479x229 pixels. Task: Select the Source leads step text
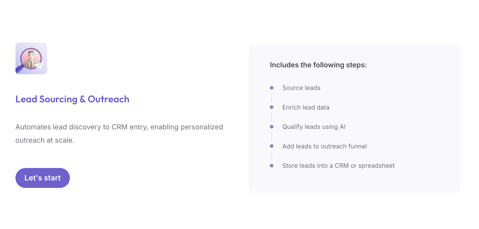pos(301,88)
